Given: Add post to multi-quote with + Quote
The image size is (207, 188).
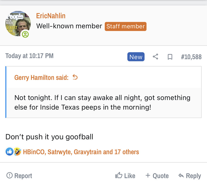Looking at the screenshot, I should pyautogui.click(x=157, y=176).
